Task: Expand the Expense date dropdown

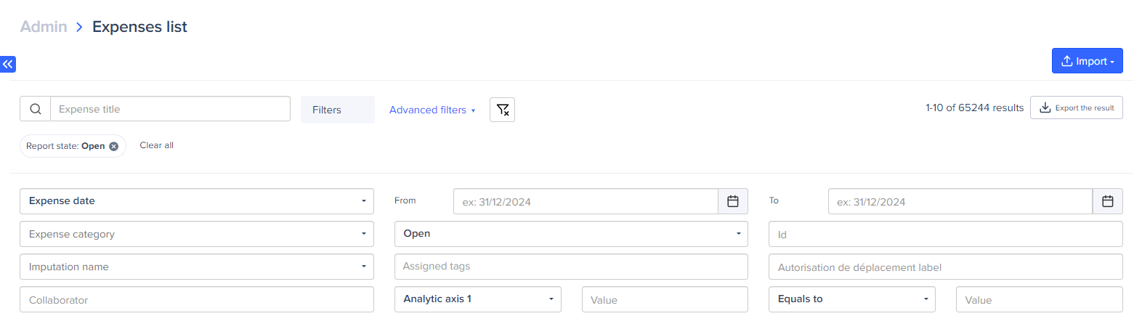Action: [196, 201]
